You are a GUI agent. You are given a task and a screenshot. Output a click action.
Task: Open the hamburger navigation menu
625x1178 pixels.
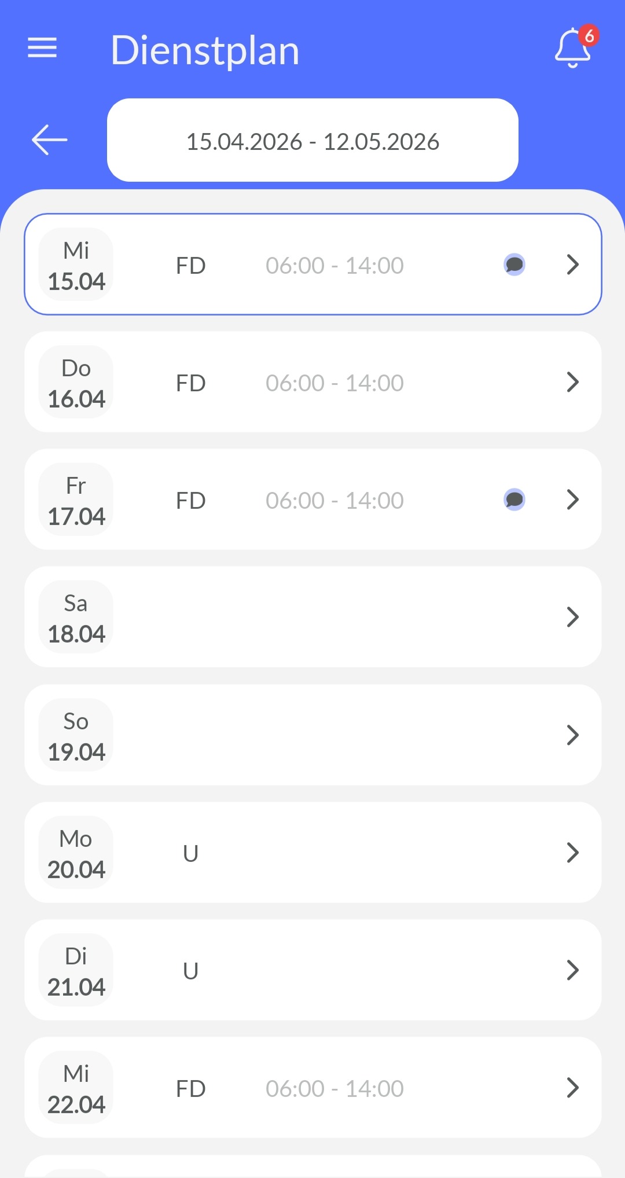(x=42, y=48)
